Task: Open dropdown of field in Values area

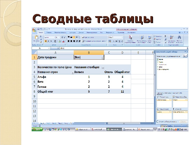Action: pyautogui.click(x=186, y=112)
